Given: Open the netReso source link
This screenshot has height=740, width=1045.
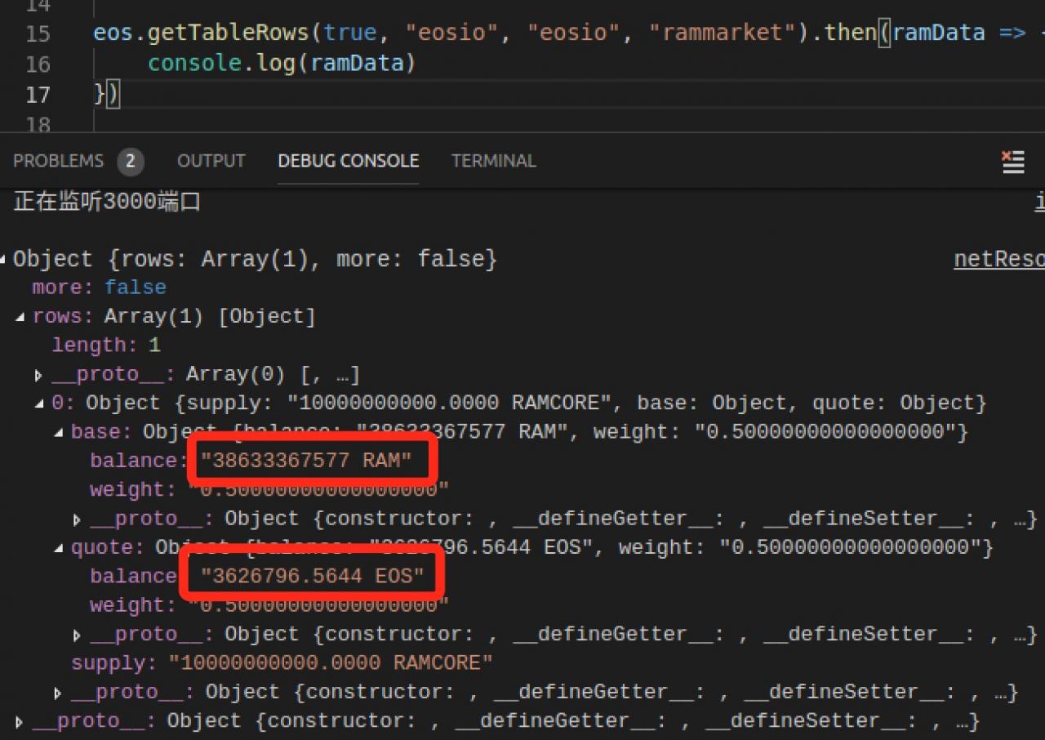Looking at the screenshot, I should click(x=999, y=260).
